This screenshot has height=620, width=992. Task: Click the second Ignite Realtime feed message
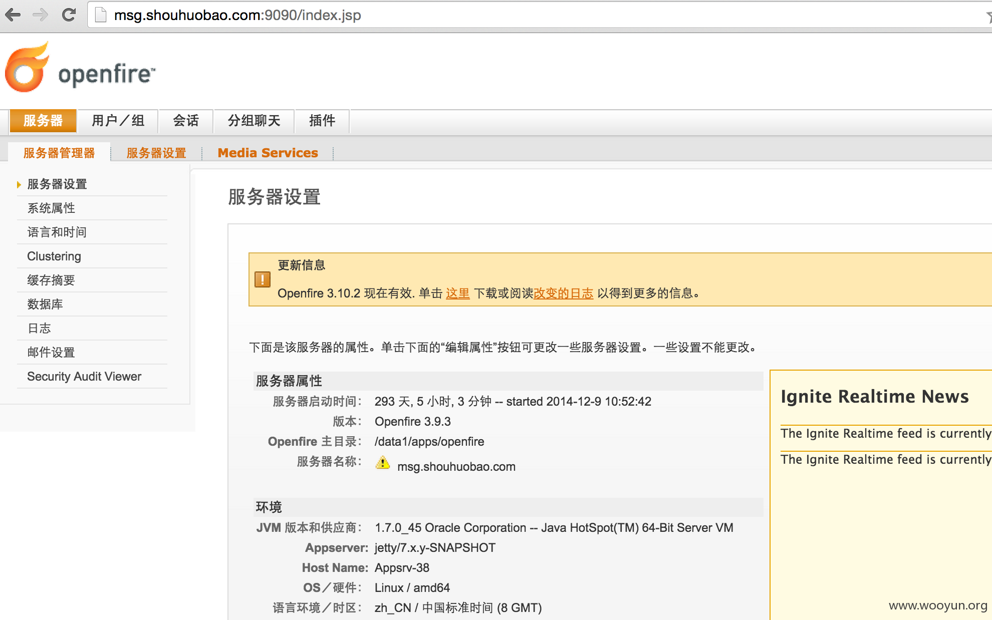tap(886, 460)
